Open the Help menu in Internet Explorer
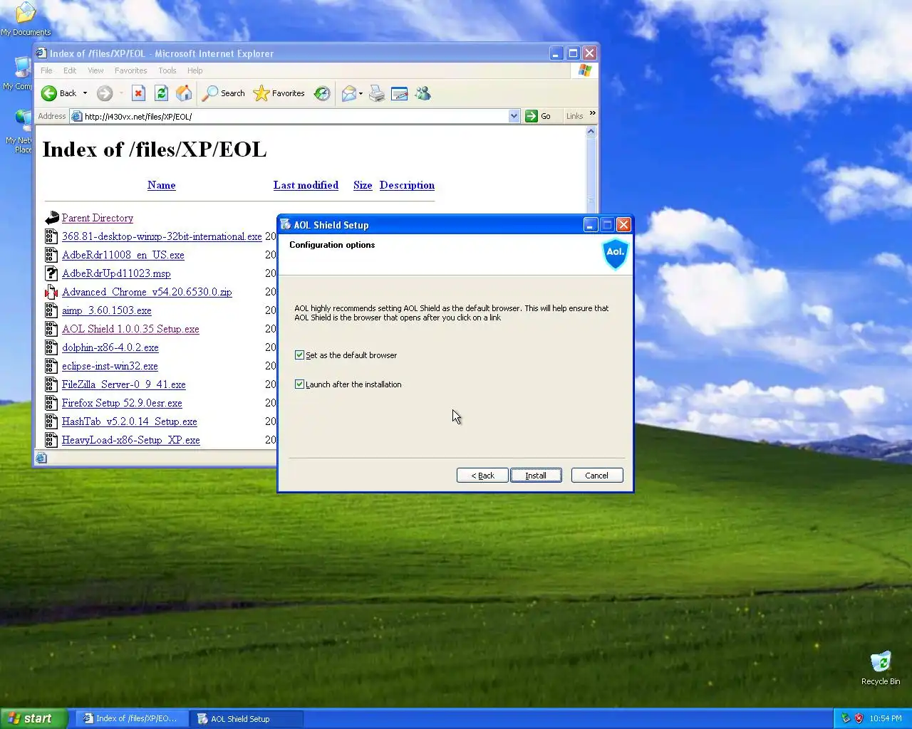This screenshot has height=729, width=912. [195, 70]
